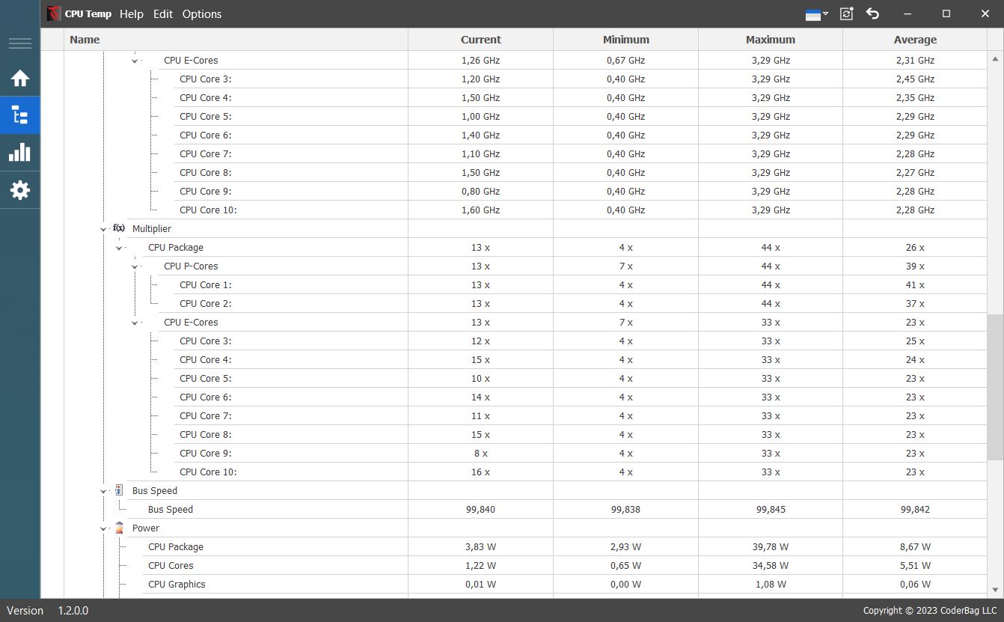This screenshot has height=622, width=1004.
Task: Collapse the Multiplier CPU P-Cores group
Action: click(135, 266)
